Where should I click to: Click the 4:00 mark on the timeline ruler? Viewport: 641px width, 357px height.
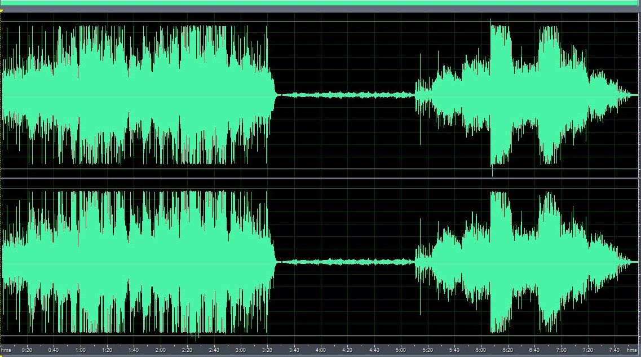(321, 349)
